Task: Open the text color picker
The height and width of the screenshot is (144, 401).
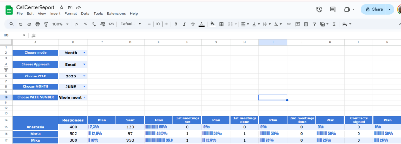Action: pos(202,24)
